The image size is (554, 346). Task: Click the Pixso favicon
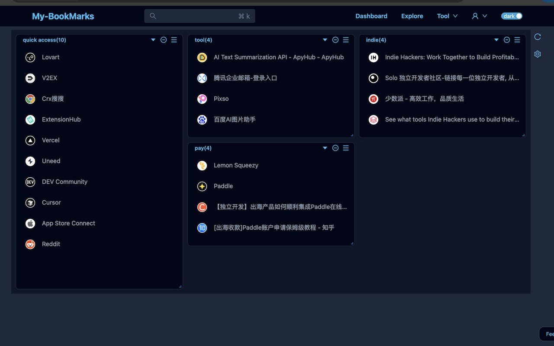point(202,99)
